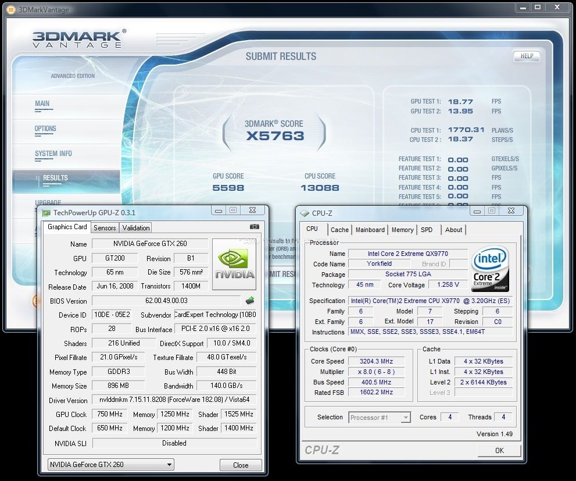Viewport: 576px width, 481px height.
Task: Maximize the 3DMarkVantage window
Action: (538, 7)
